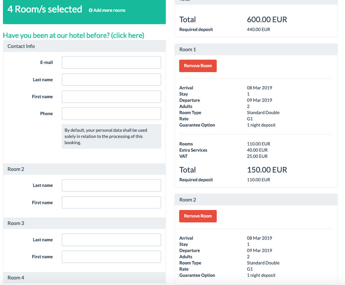The width and height of the screenshot is (345, 285).
Task: Select the Room 3 Last name field
Action: 111,240
